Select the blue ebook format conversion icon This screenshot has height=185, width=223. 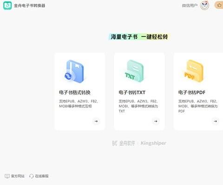pyautogui.click(x=74, y=71)
